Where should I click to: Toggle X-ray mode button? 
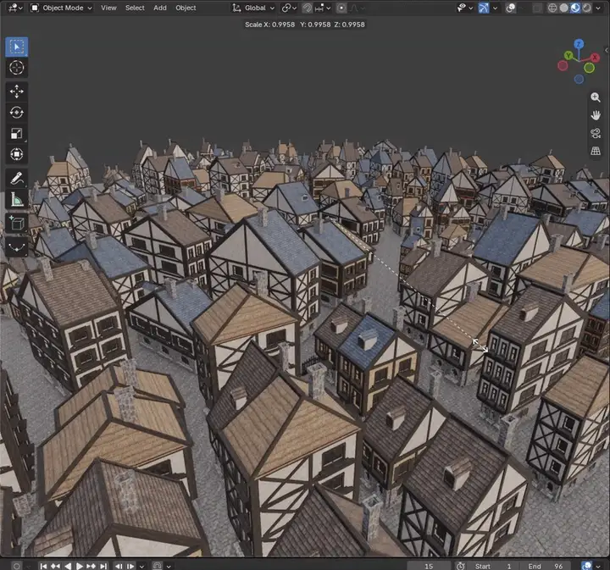click(537, 8)
